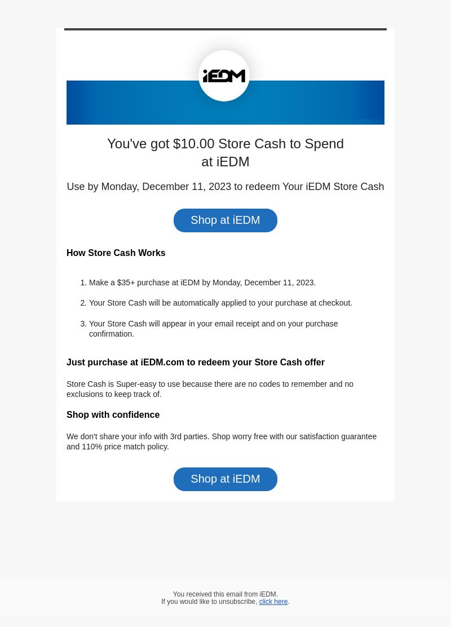Click the Super-easy to use paragraph
Image resolution: width=451 pixels, height=627 pixels.
pyautogui.click(x=210, y=389)
